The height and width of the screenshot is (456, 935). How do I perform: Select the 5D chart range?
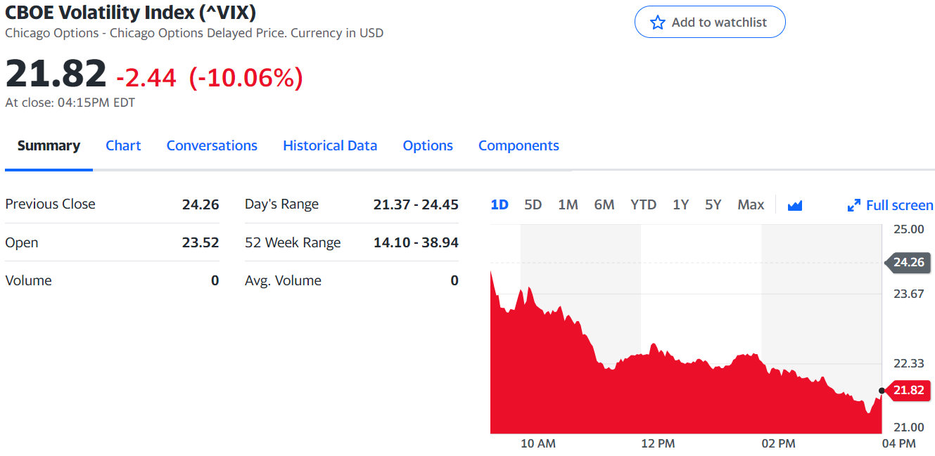coord(533,204)
